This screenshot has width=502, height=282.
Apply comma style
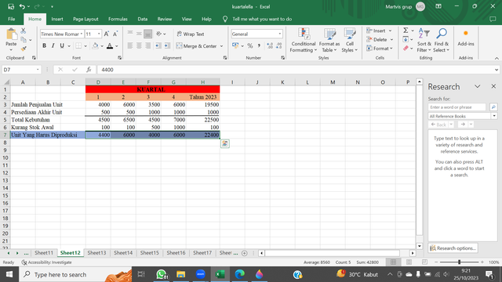(259, 46)
